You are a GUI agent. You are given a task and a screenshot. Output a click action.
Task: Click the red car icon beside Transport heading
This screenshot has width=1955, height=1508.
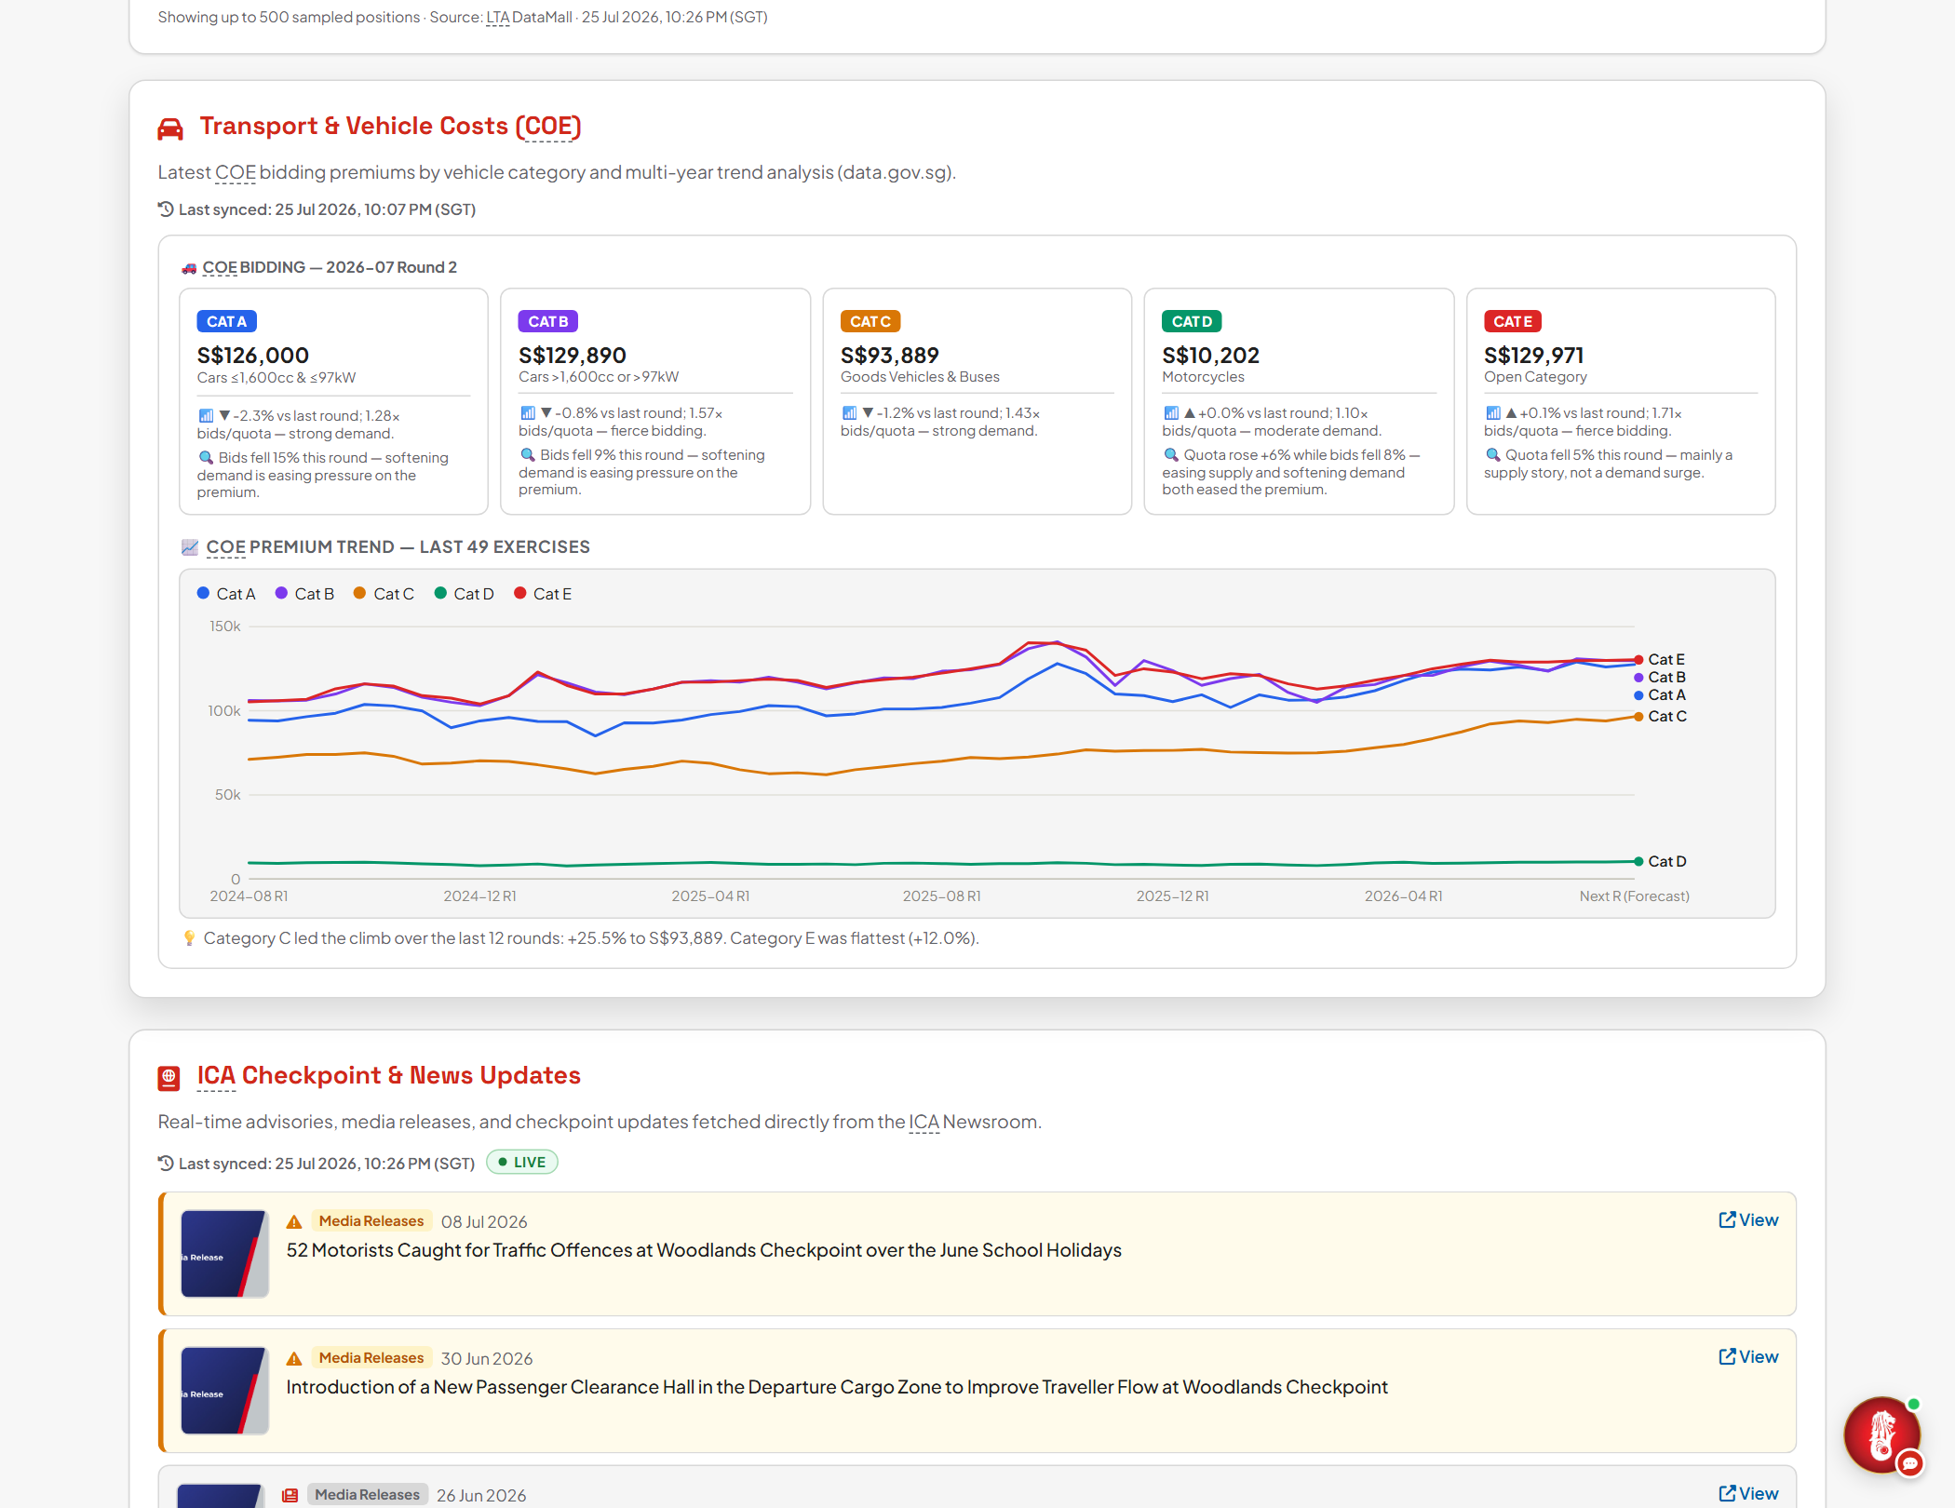coord(170,128)
